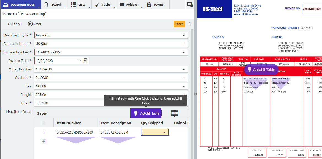Viewport: 322px width, 159px height.
Task: Click purchase order number 132154812 in the heading
Action: 306,28
